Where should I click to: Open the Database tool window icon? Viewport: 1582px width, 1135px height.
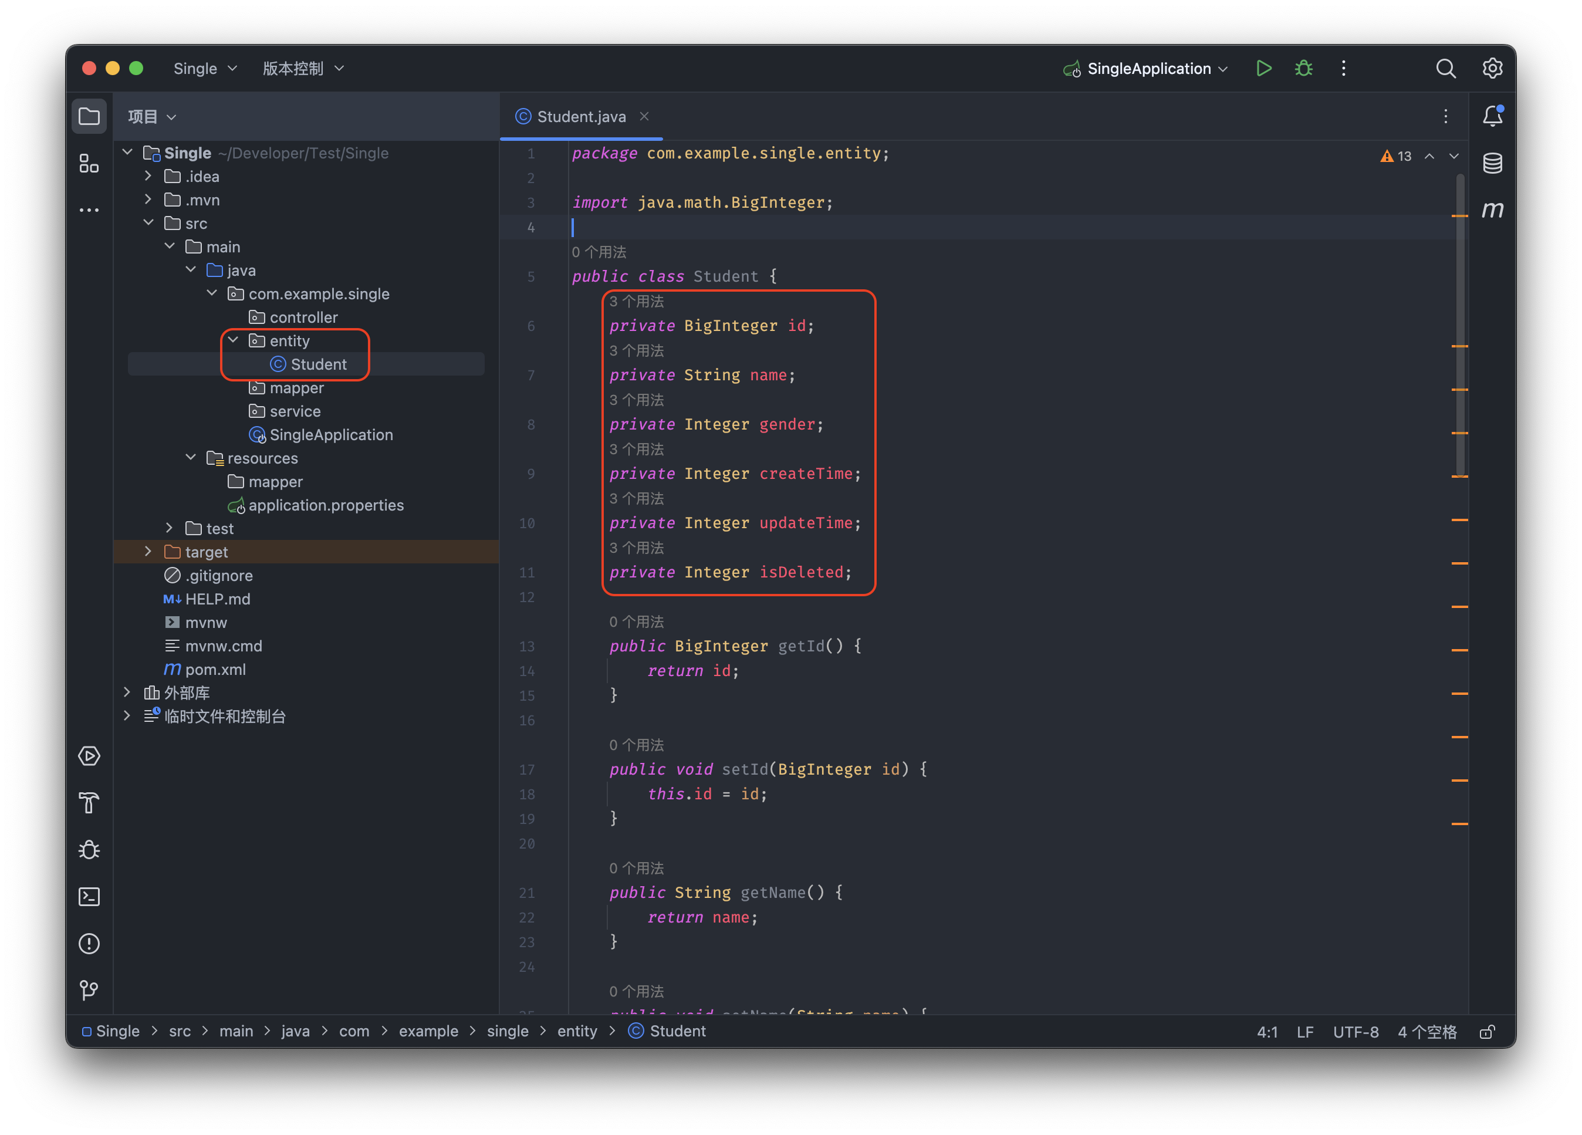(1492, 163)
